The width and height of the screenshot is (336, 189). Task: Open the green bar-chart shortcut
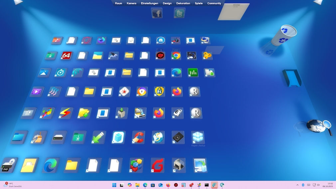pyautogui.click(x=193, y=73)
